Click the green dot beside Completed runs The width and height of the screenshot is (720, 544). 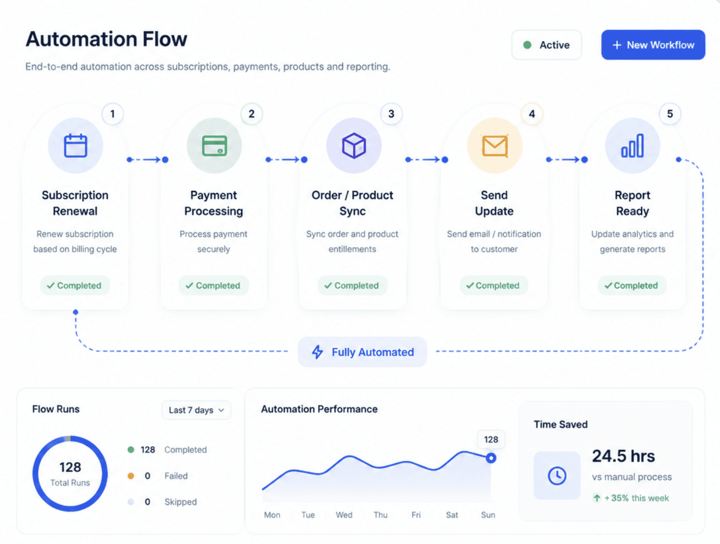131,450
